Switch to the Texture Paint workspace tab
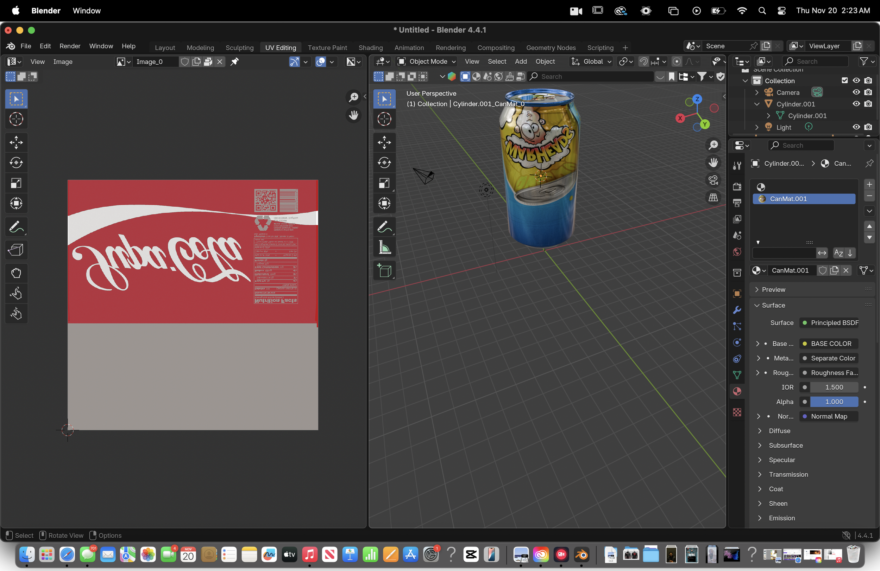The height and width of the screenshot is (571, 880). [x=327, y=47]
